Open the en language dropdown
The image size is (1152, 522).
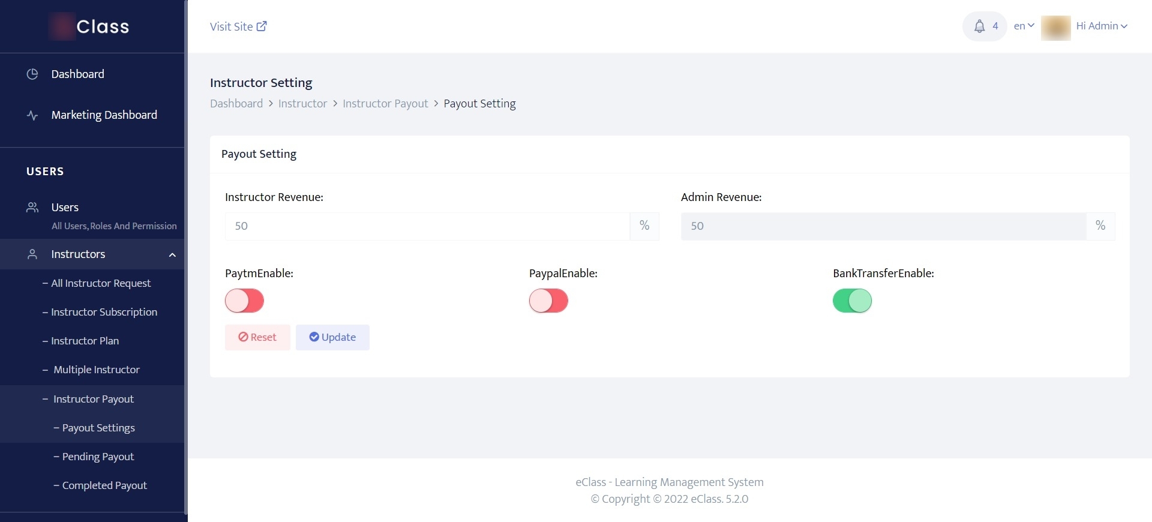tap(1024, 26)
